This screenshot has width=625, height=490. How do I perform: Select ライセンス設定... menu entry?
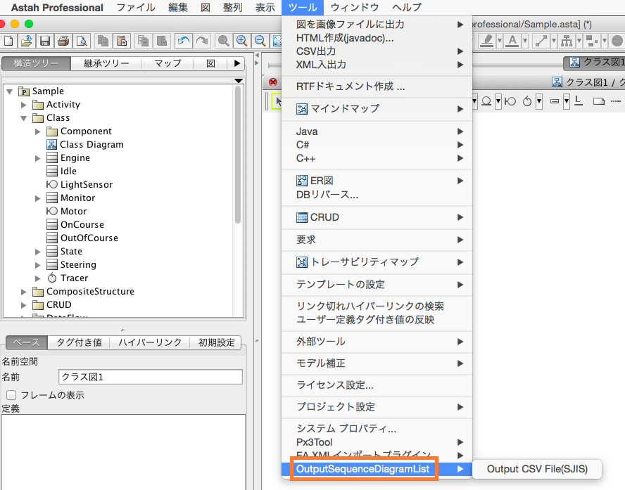[x=334, y=385]
